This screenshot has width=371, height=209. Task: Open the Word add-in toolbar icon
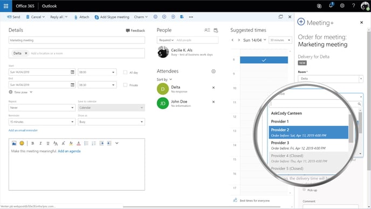[x=182, y=17]
